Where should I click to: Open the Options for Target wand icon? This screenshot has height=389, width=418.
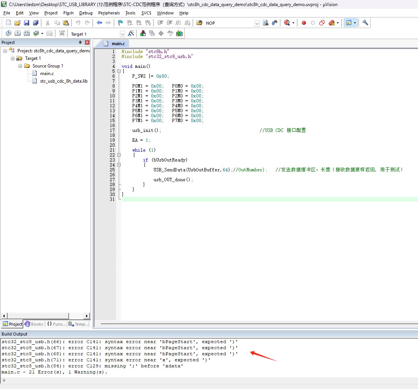(131, 34)
